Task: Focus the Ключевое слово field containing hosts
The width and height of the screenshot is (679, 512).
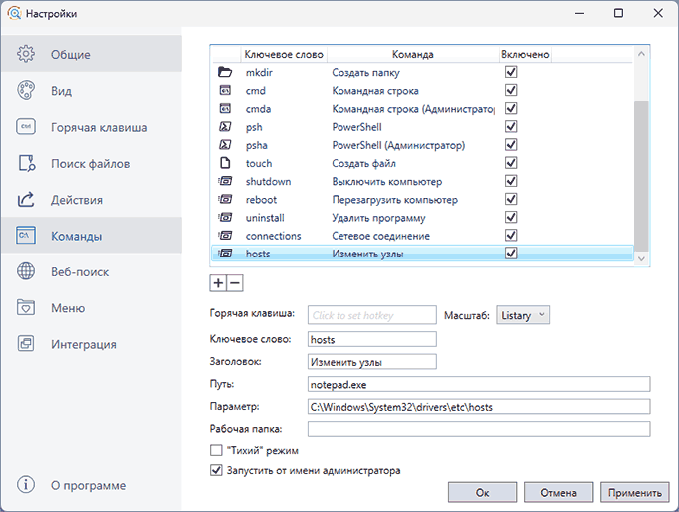Action: click(372, 339)
